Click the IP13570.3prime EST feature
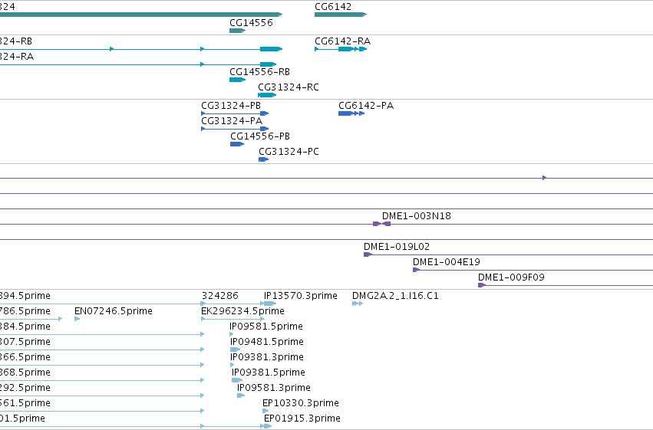Screen dimensions: 653x430 270,304
